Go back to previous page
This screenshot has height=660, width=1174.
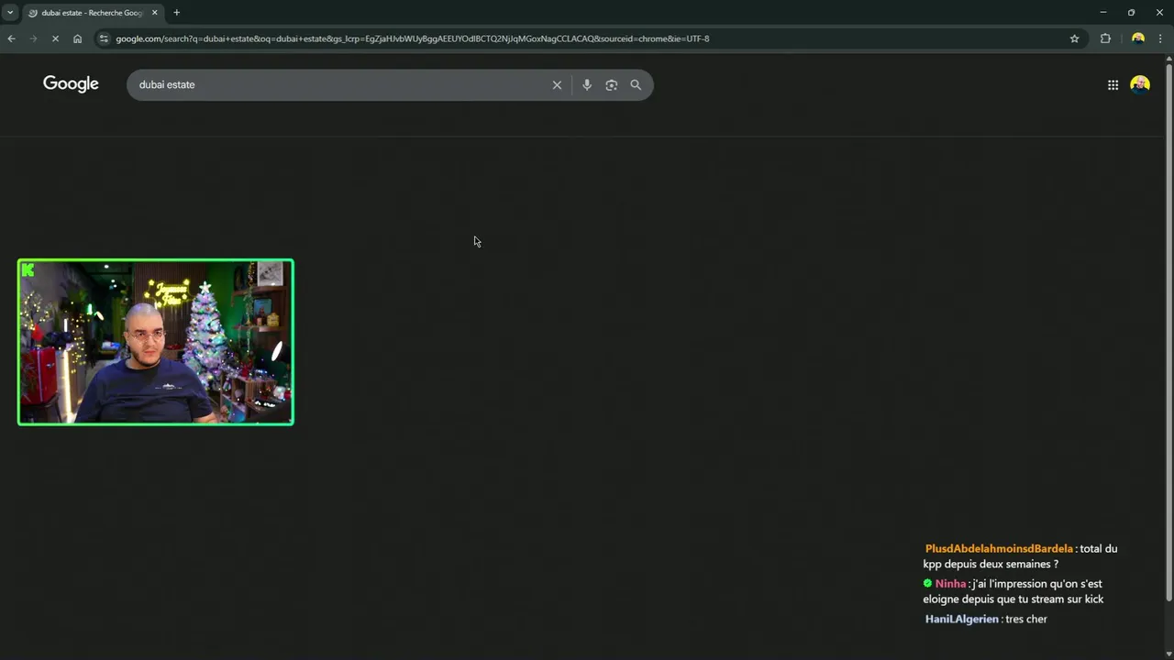[11, 38]
